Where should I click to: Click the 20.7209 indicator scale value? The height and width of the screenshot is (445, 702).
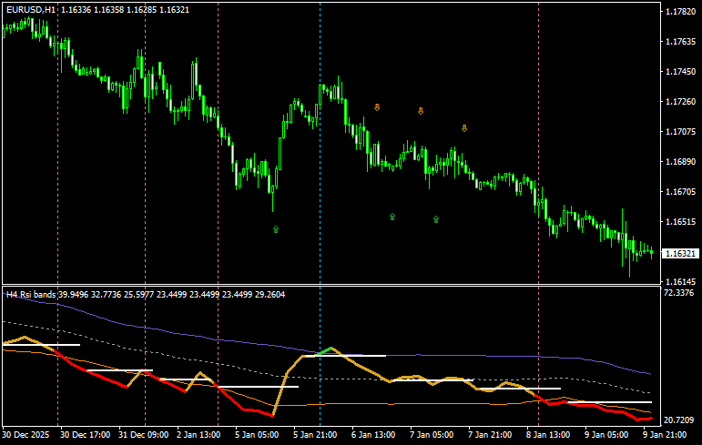(680, 420)
